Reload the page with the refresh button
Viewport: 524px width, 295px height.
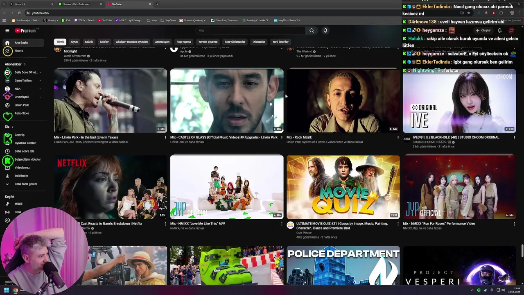tap(19, 13)
